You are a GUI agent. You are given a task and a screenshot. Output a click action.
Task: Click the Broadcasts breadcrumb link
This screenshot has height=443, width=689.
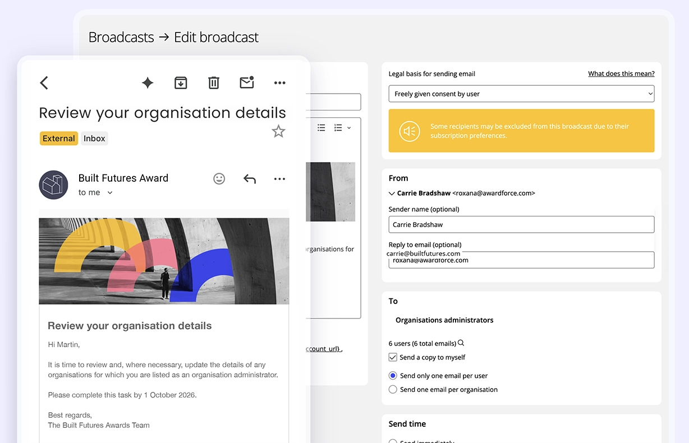pos(121,38)
